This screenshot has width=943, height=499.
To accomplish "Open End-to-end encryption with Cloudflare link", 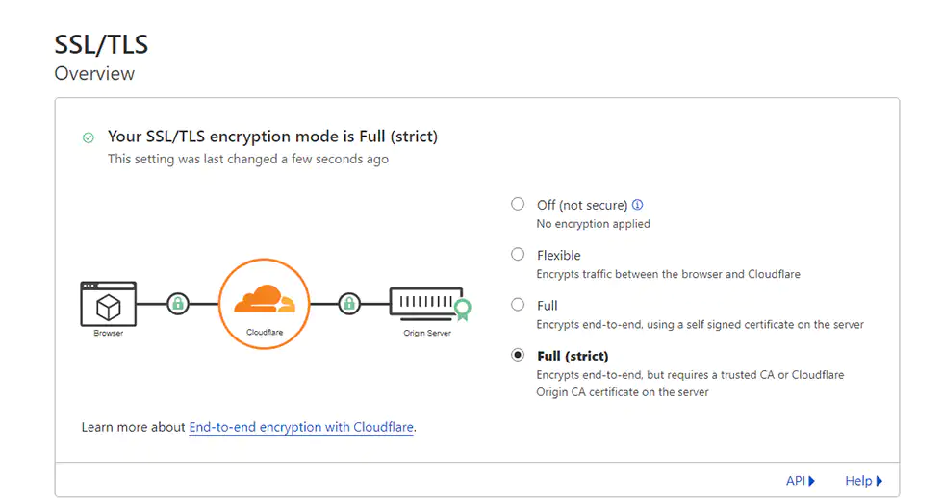I will click(301, 427).
